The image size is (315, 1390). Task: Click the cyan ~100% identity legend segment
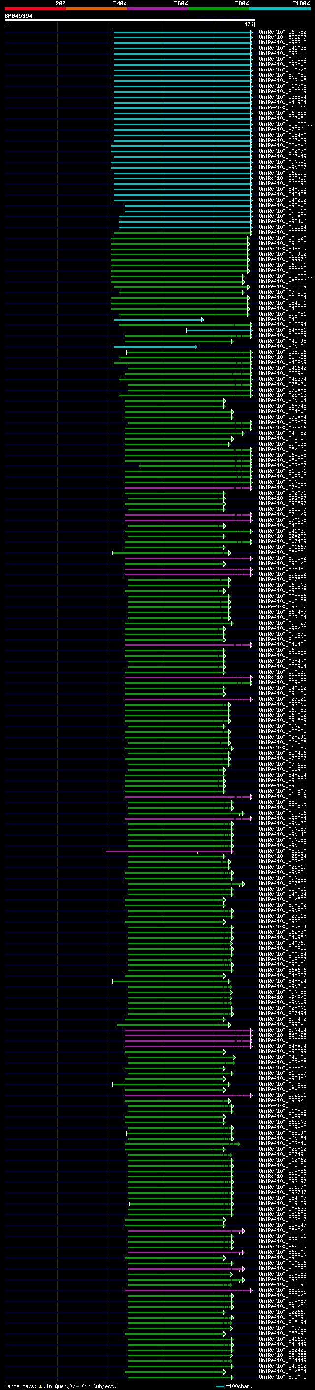[280, 9]
